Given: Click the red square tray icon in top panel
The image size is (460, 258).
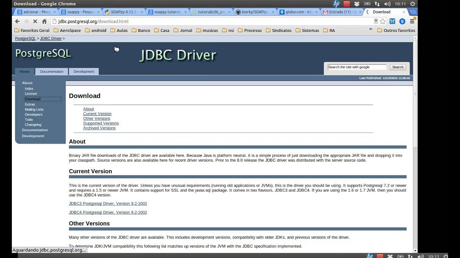Looking at the screenshot, I should coord(346,4).
